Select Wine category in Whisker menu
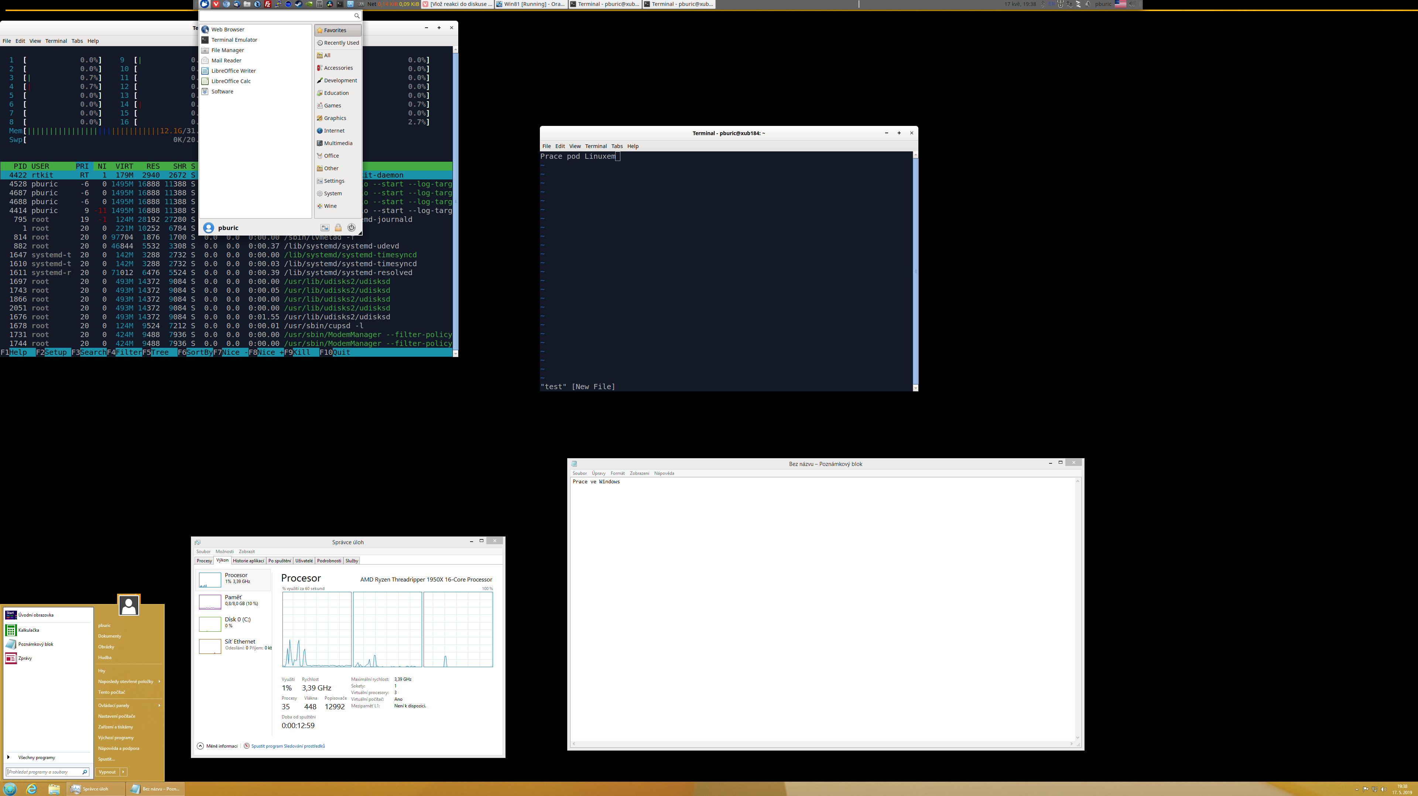The image size is (1418, 796). coord(338,206)
